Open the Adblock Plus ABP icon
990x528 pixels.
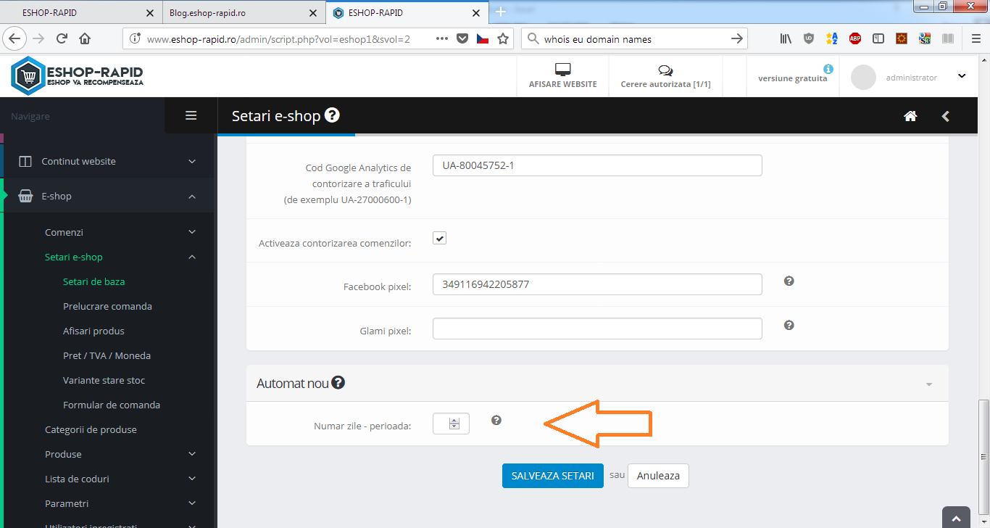point(855,39)
